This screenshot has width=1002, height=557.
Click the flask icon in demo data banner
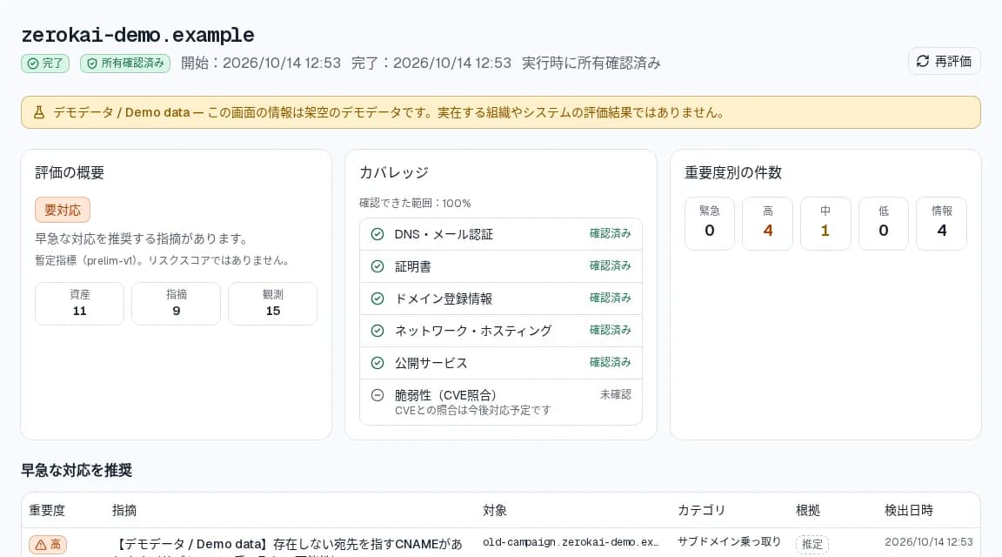pos(39,112)
